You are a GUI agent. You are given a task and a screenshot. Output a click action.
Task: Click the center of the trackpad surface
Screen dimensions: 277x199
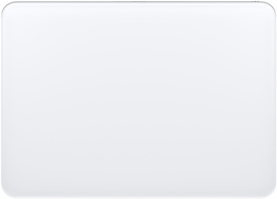click(x=138, y=100)
